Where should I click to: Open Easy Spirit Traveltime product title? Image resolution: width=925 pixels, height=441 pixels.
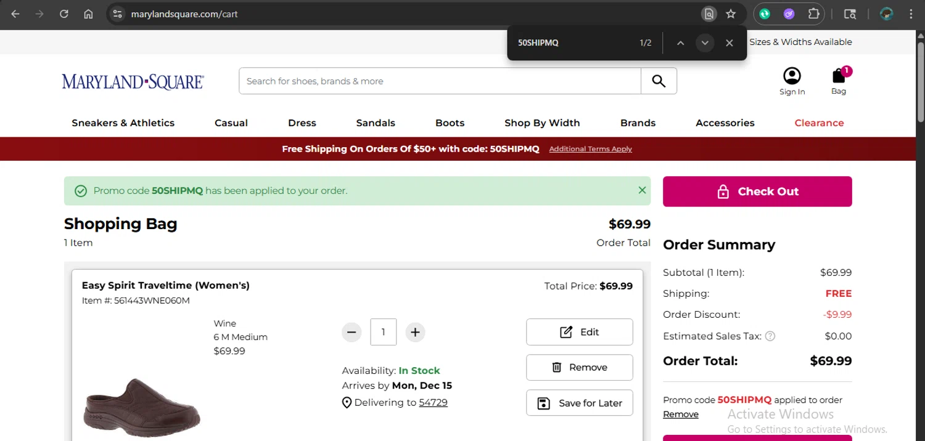pyautogui.click(x=165, y=285)
